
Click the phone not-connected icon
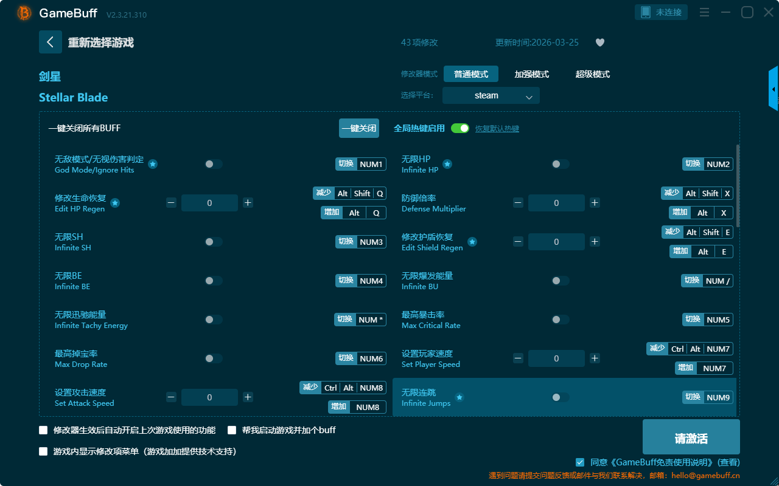[646, 12]
